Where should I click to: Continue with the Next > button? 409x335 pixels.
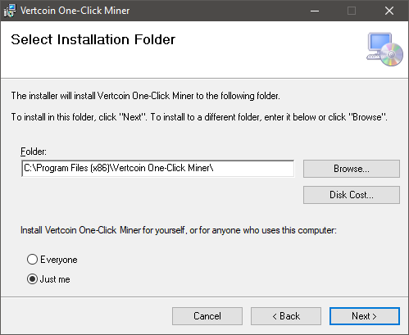365,316
